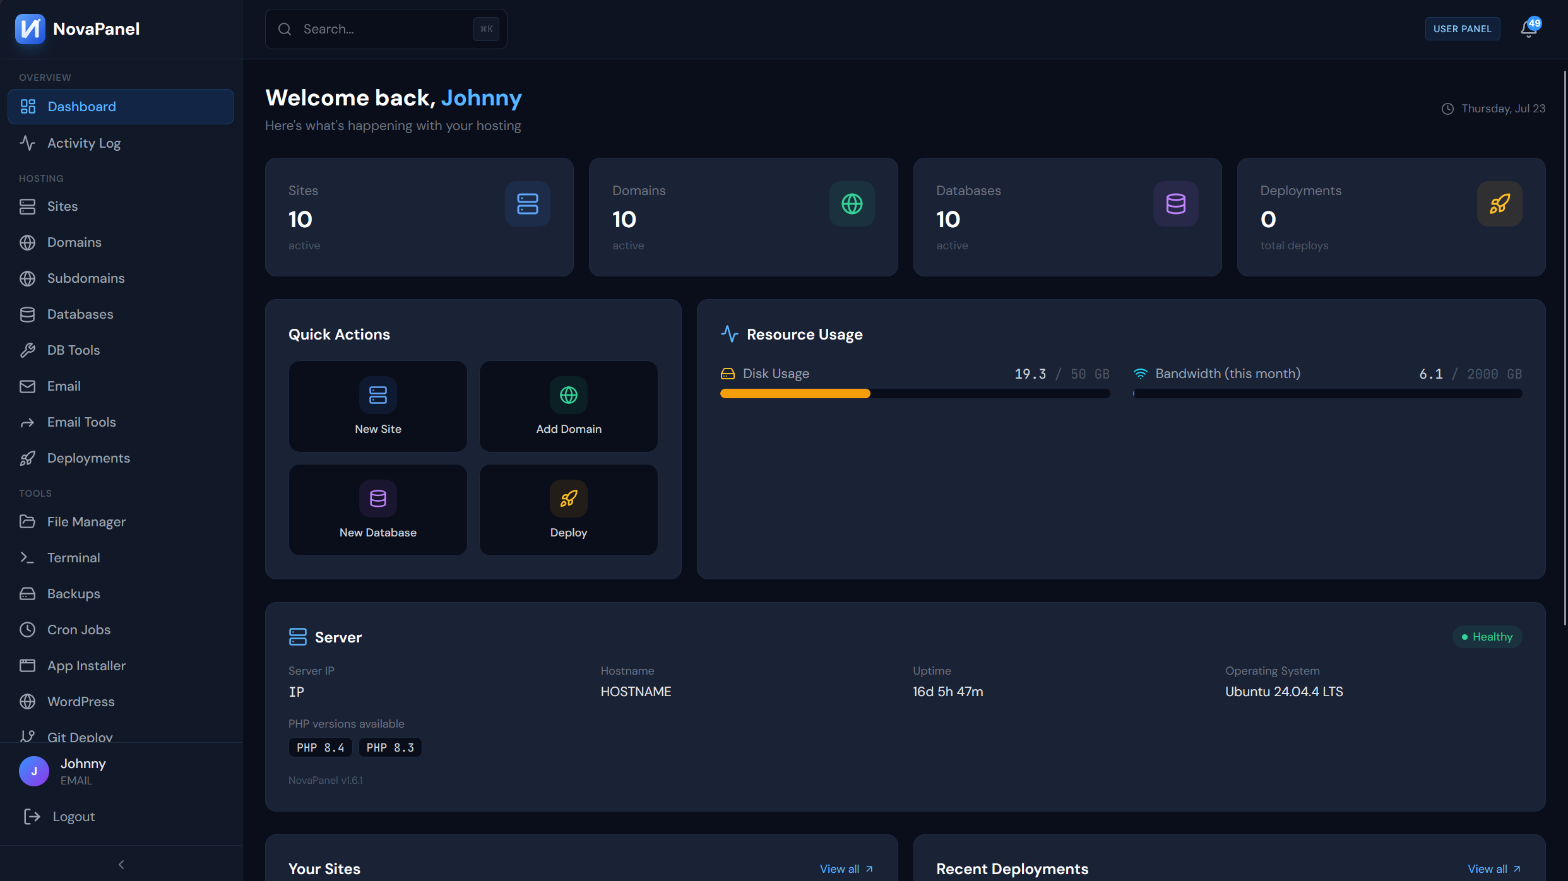The image size is (1568, 881).
Task: Click the uptime value 16d 5h 47m
Action: (x=948, y=692)
